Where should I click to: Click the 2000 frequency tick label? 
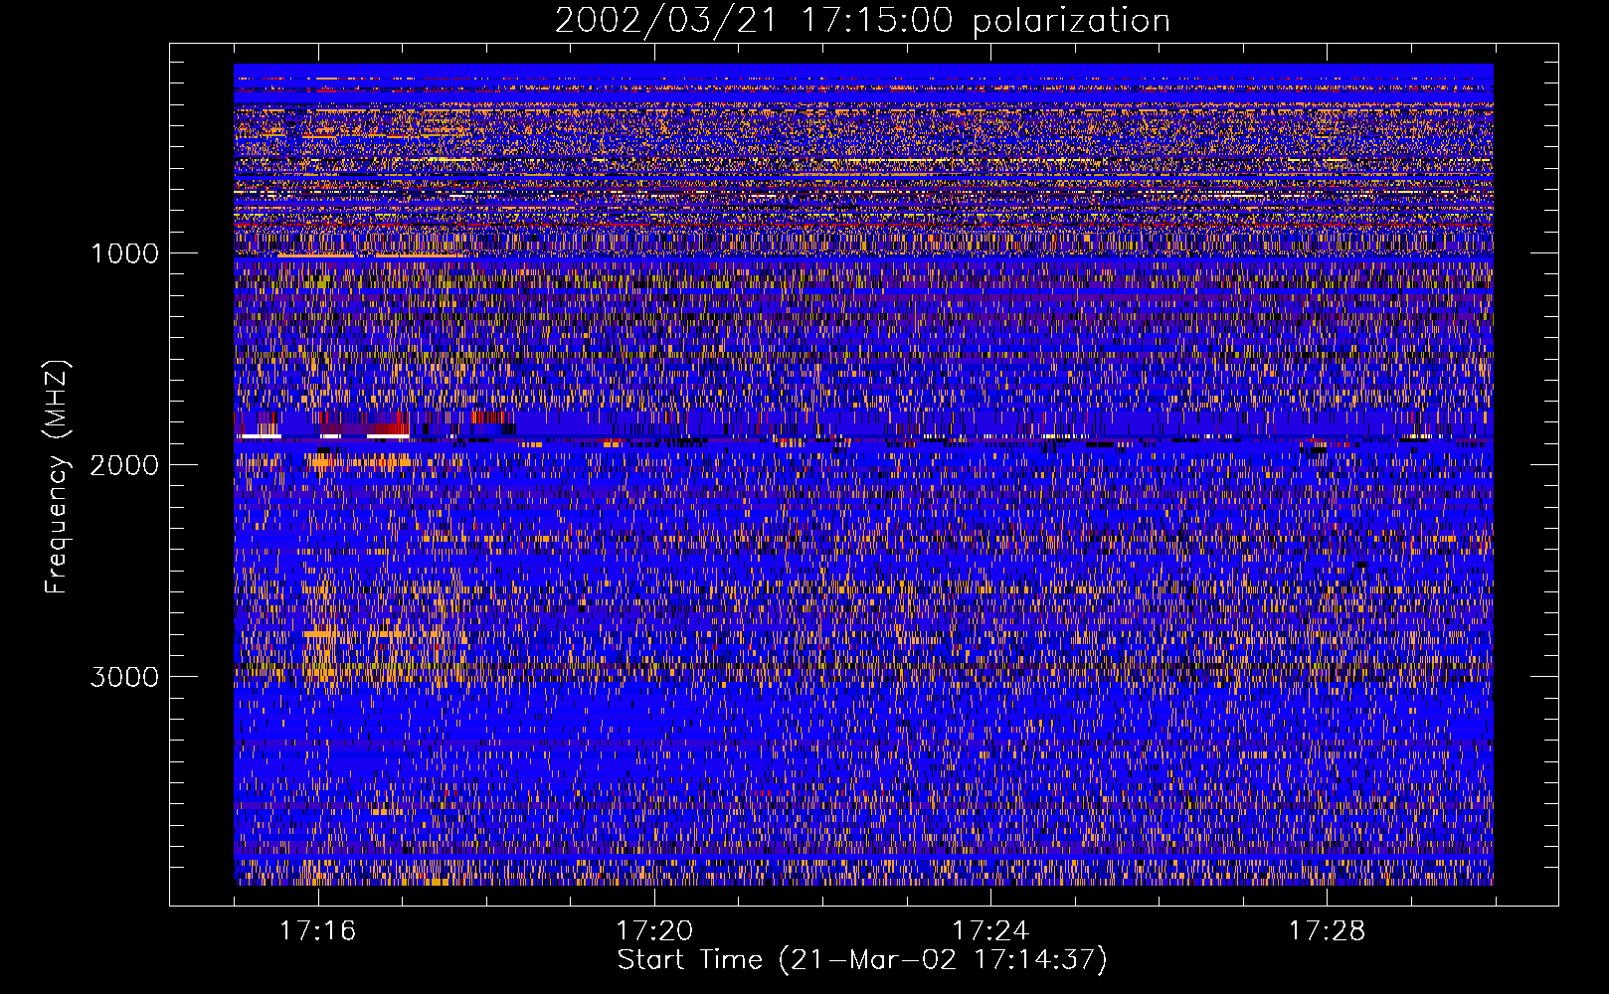[124, 465]
